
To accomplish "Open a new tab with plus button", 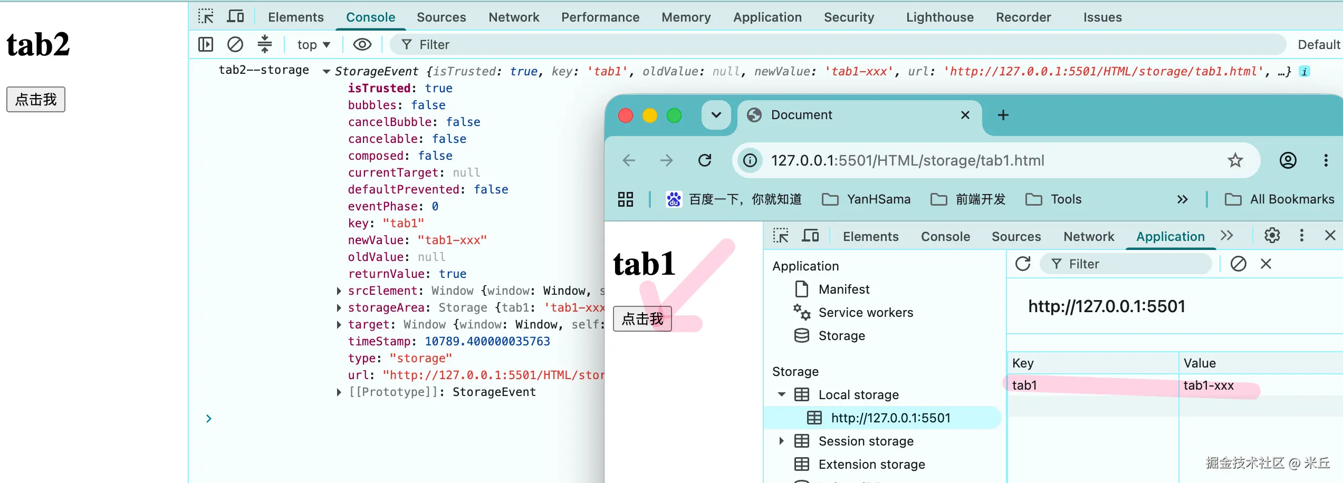I will click(x=1003, y=115).
